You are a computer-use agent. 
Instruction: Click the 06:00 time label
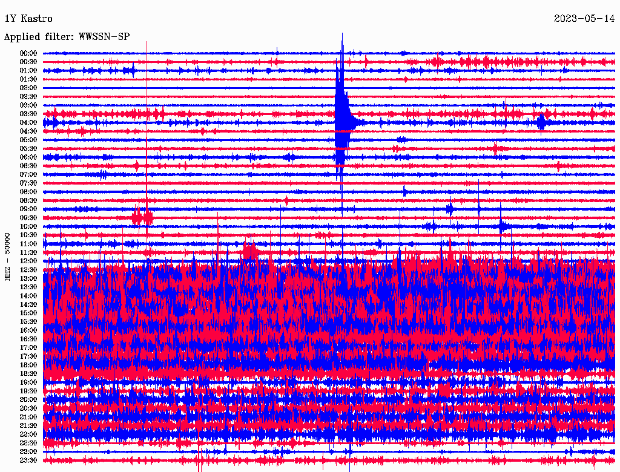pos(28,157)
